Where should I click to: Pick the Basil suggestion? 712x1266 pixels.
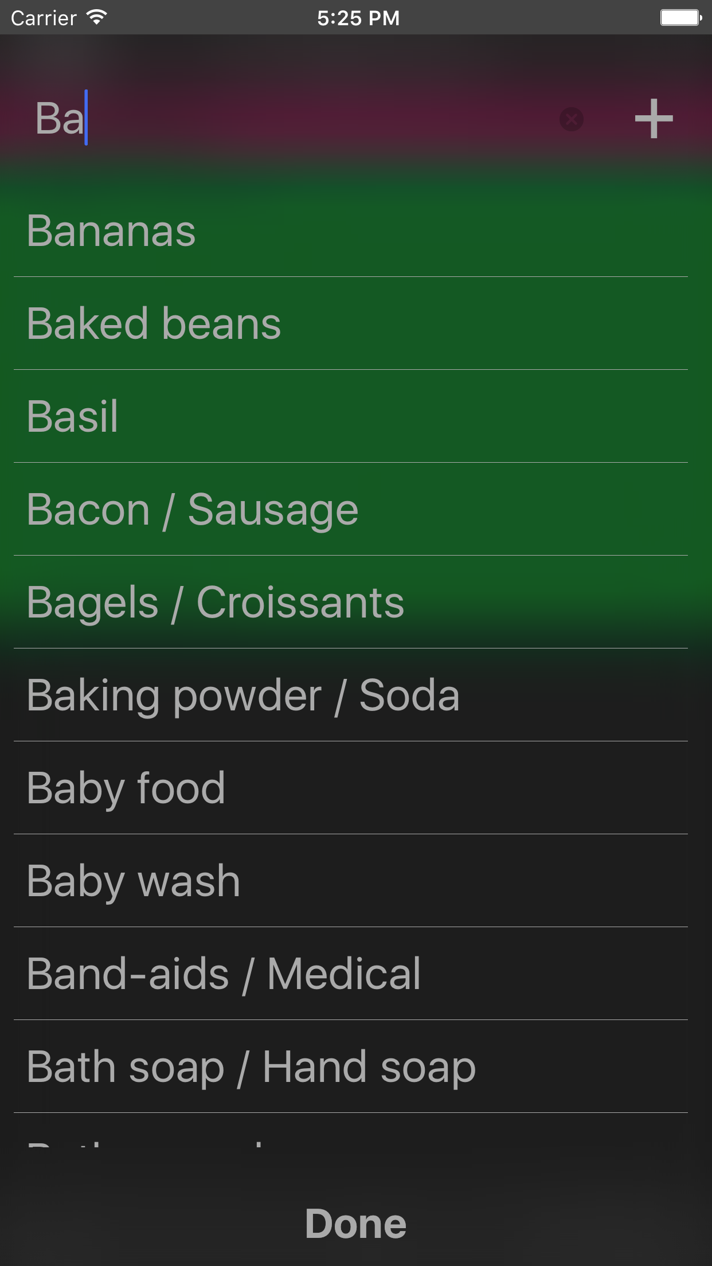tap(73, 417)
